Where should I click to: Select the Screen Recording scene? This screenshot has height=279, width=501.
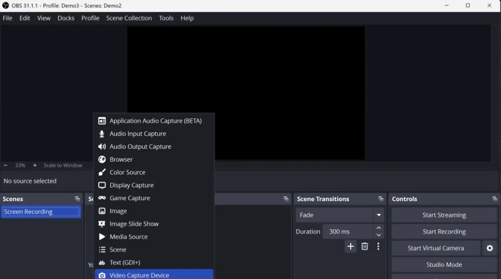click(x=41, y=212)
